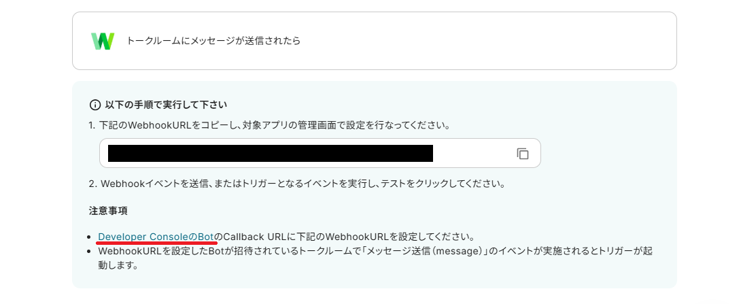Click the copy icon beside the Webhook URL
741x304 pixels.
[x=522, y=153]
